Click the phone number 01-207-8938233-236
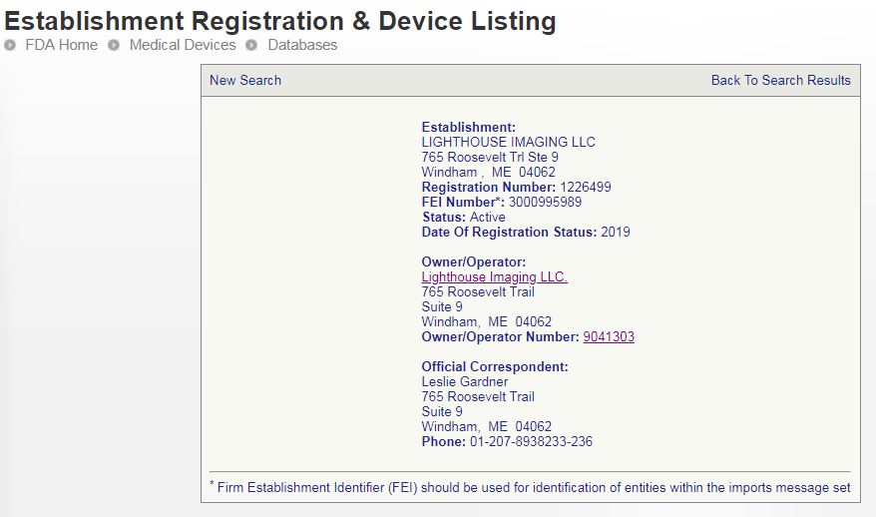 click(531, 441)
